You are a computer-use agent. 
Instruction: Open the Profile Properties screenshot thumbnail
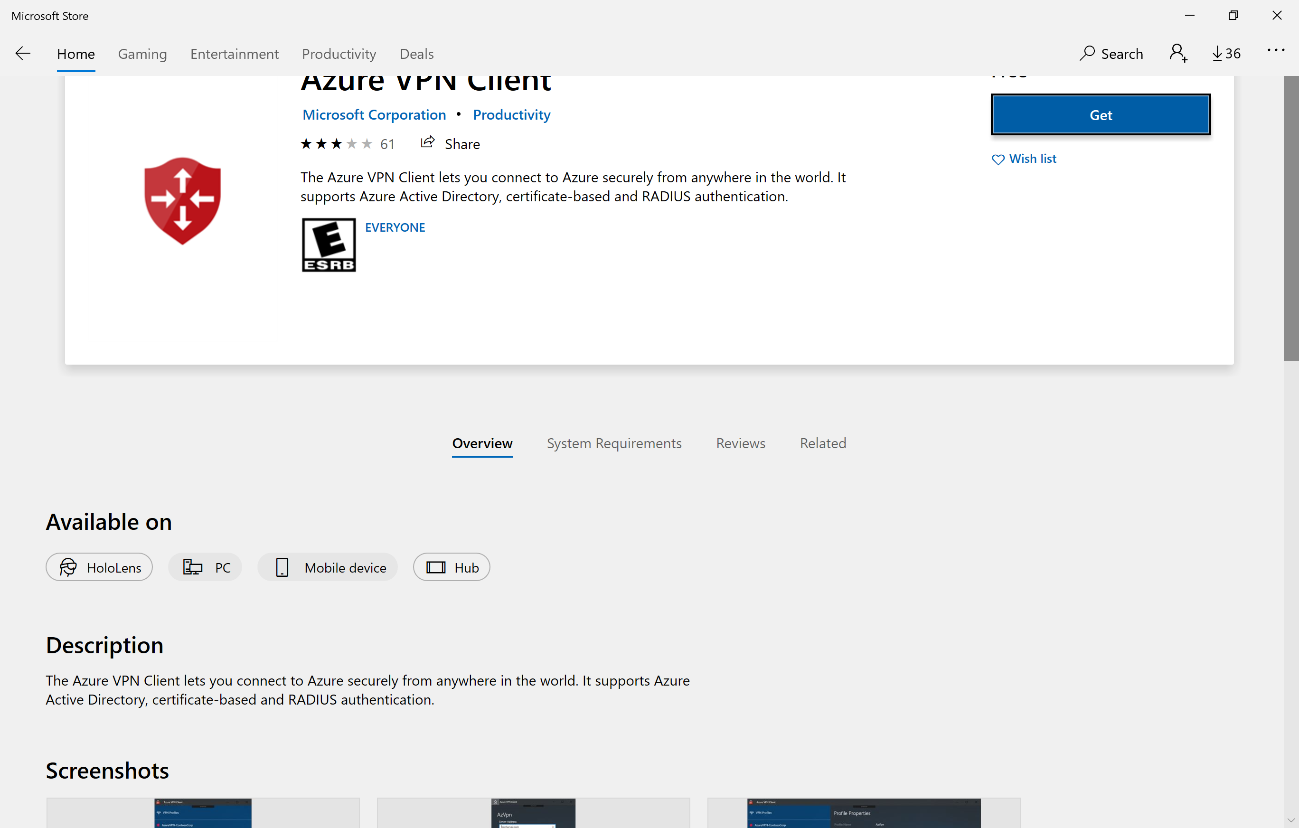(864, 813)
